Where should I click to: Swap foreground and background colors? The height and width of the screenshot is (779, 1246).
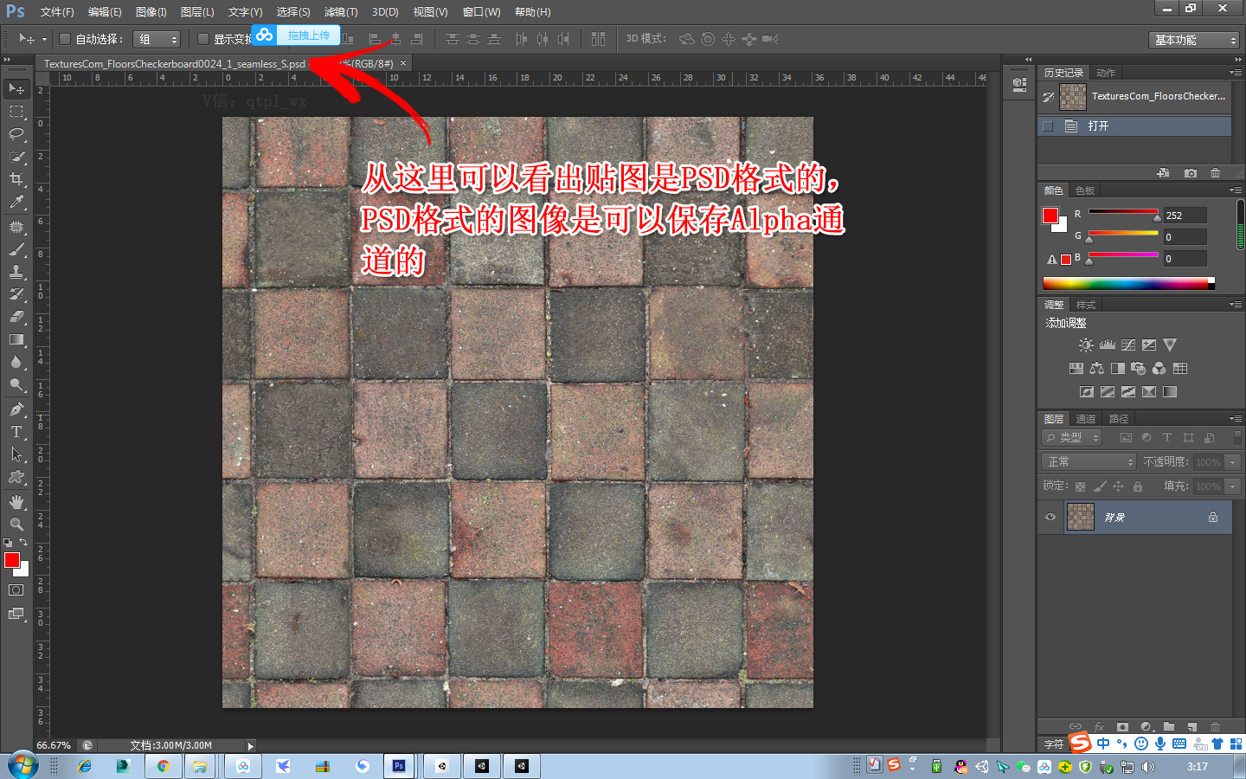[x=23, y=543]
